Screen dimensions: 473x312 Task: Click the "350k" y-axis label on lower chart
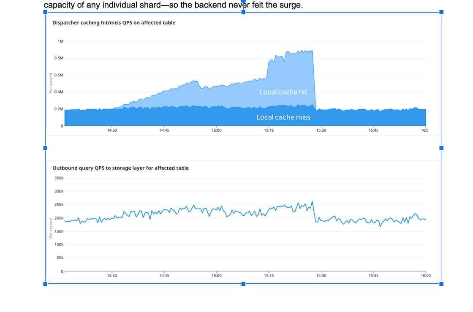[x=59, y=178]
